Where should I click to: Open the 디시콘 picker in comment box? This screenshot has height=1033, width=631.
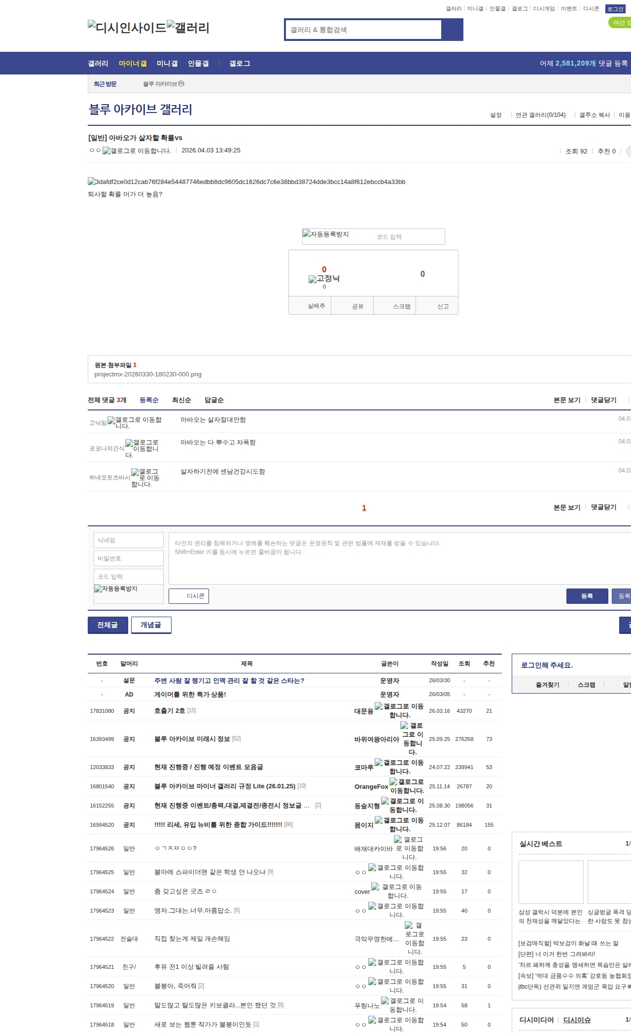click(x=189, y=596)
